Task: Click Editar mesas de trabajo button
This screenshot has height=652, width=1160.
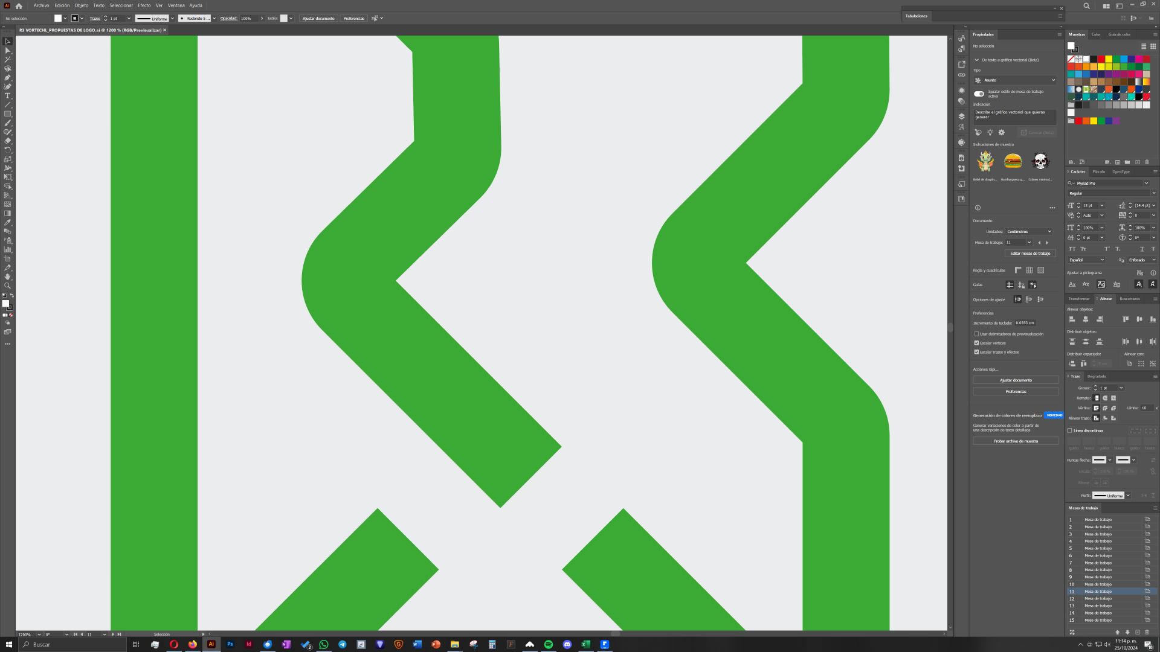Action: coord(1030,254)
